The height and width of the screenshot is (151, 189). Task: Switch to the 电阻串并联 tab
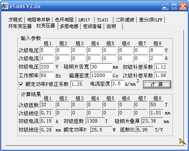[39, 20]
